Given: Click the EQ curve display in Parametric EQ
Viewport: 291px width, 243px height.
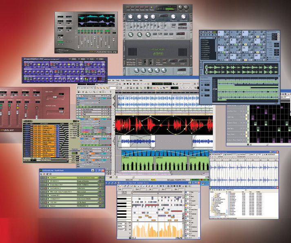Looking at the screenshot, I should (96, 20).
